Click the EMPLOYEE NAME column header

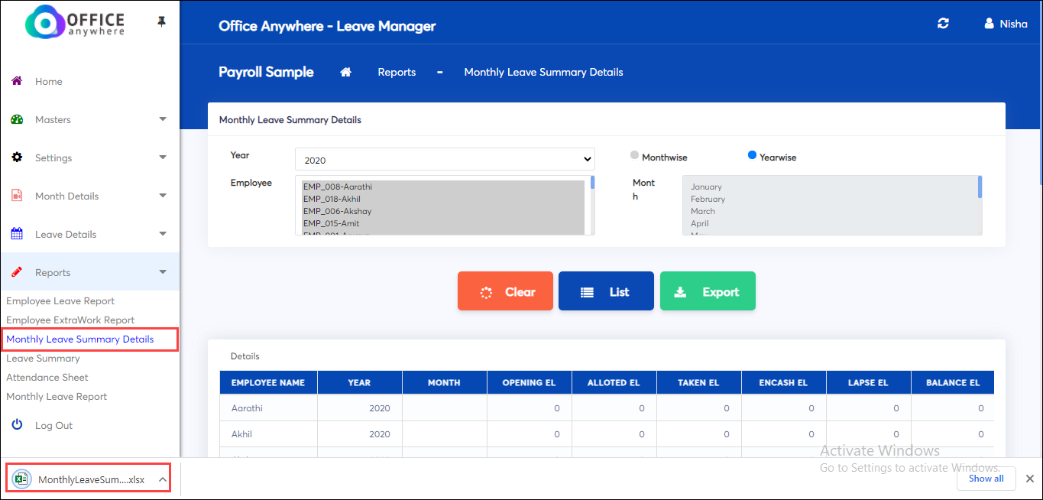click(268, 383)
